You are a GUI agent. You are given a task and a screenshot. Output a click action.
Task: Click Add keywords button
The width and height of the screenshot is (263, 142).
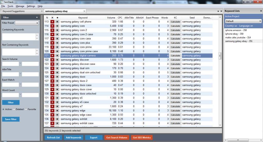[x=73, y=137]
